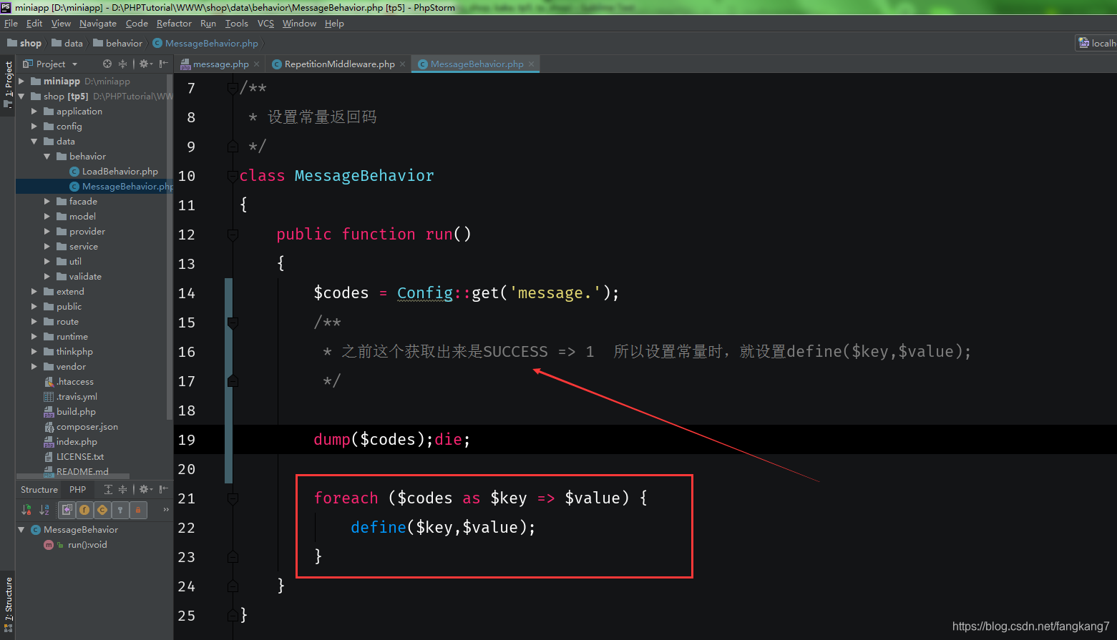Image resolution: width=1117 pixels, height=640 pixels.
Task: Click Collapse All icon in Structure panel
Action: tap(123, 489)
